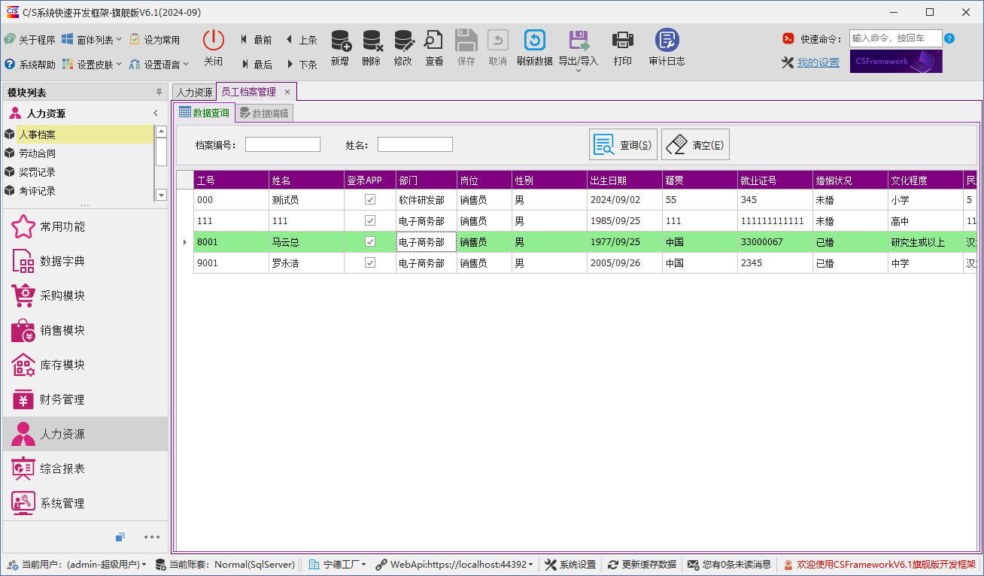Open 系统管理 navigation group
The width and height of the screenshot is (984, 576).
pyautogui.click(x=85, y=504)
